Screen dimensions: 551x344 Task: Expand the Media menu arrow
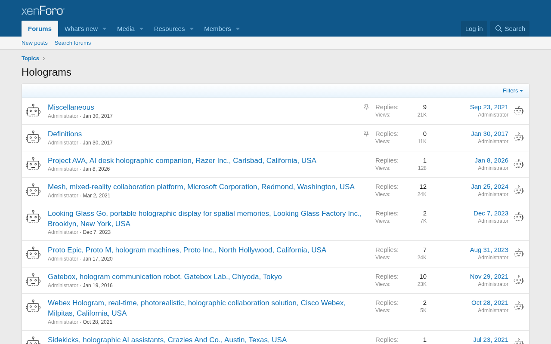click(x=141, y=29)
